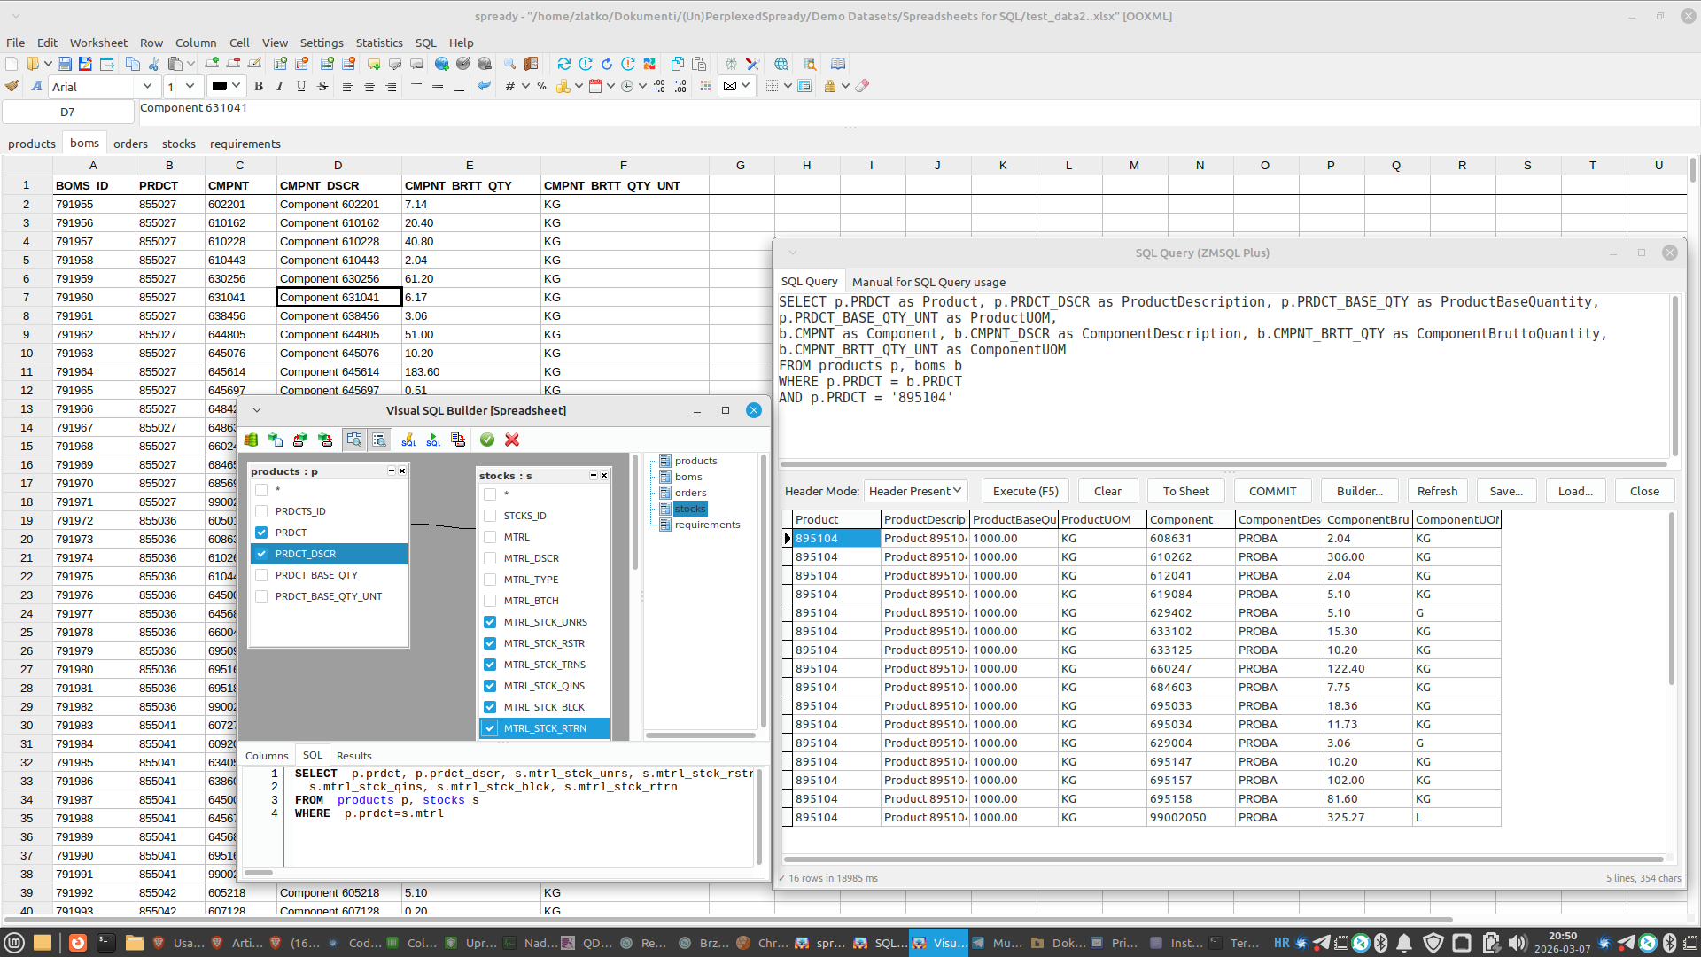Viewport: 1701px width, 957px height.
Task: Select the Zoom magnifier icon on the main toolbar
Action: coord(509,64)
